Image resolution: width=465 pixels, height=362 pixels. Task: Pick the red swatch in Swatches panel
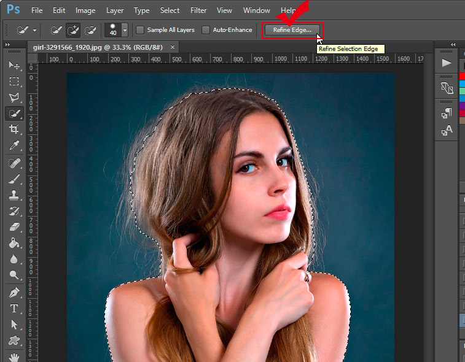click(x=462, y=77)
